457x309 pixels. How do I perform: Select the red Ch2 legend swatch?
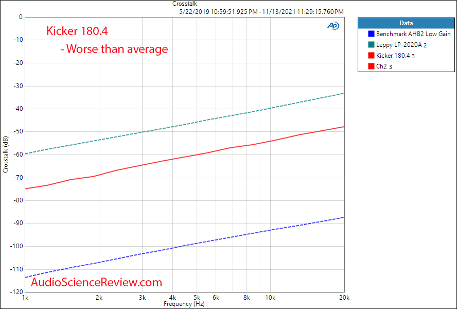(371, 66)
